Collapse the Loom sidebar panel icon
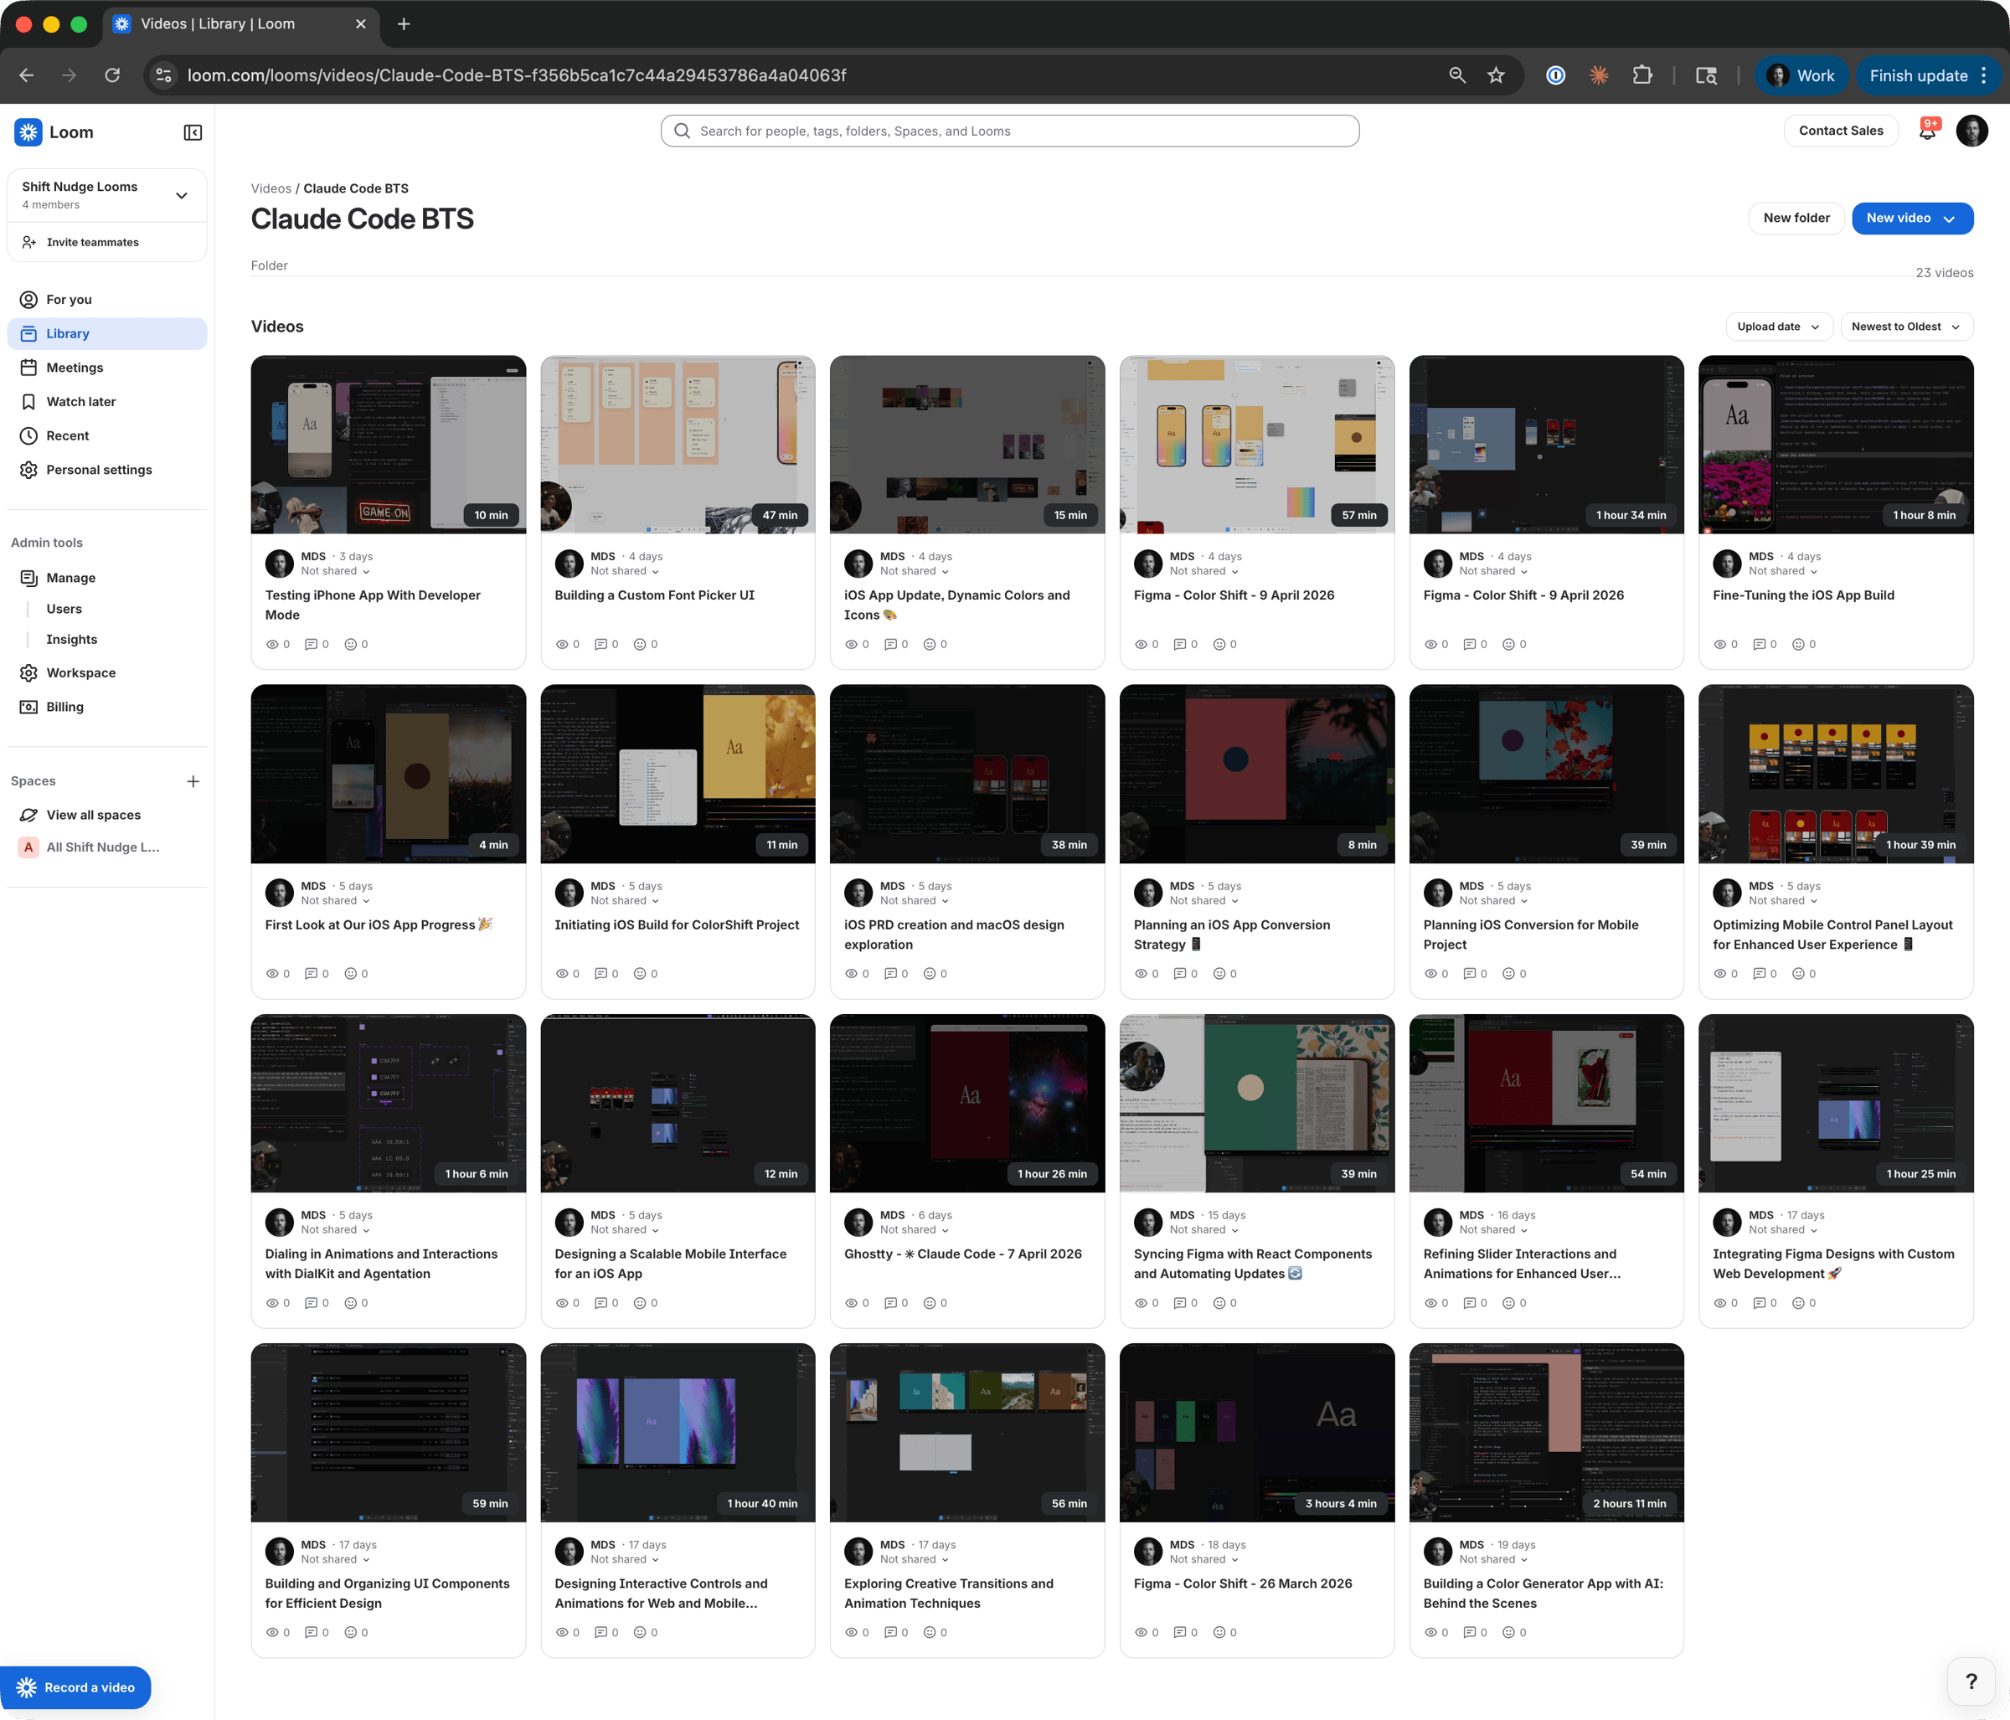 pos(192,133)
